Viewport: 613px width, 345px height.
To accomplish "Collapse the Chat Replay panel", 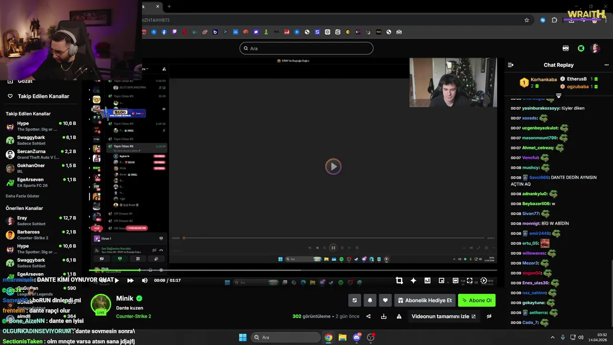I will pyautogui.click(x=511, y=65).
